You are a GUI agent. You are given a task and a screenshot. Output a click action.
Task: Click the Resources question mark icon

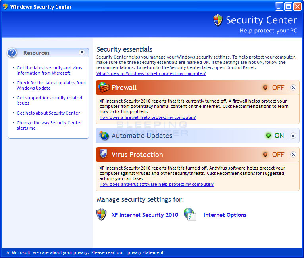click(12, 52)
